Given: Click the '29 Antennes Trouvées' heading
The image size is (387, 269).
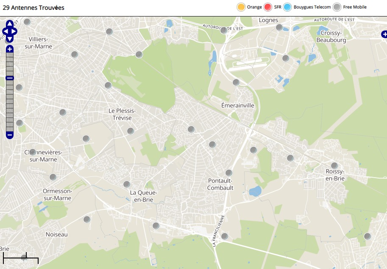Looking at the screenshot, I should click(33, 8).
